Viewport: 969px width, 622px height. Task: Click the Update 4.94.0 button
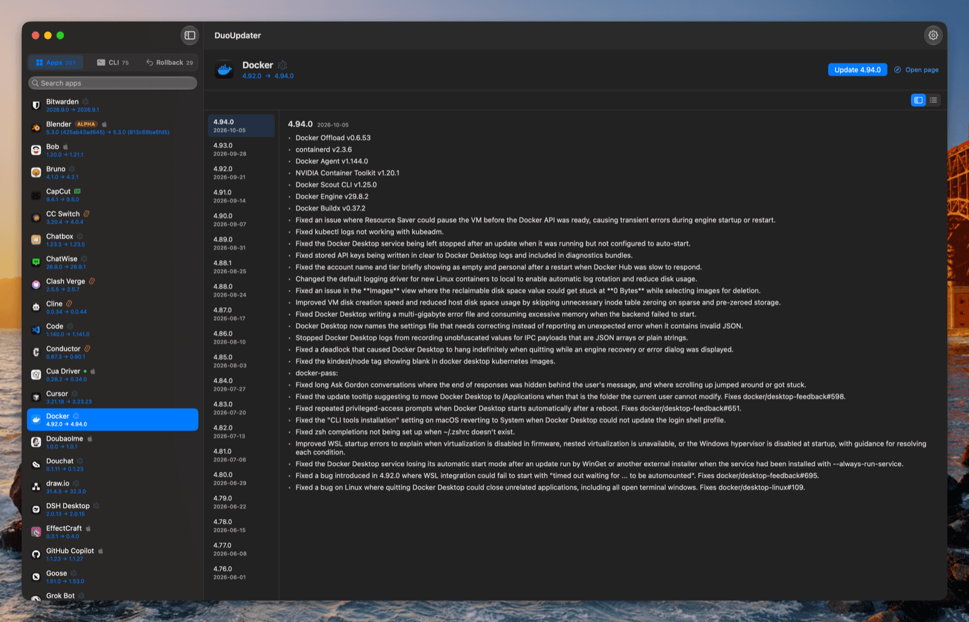tap(857, 70)
